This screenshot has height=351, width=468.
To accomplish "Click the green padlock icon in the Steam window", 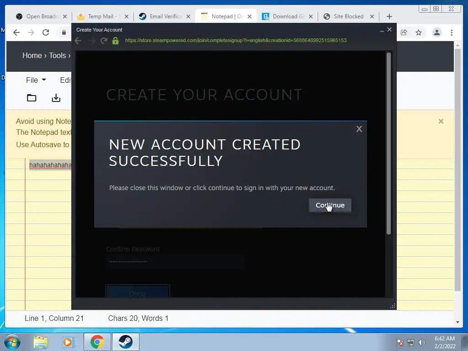I will coord(116,41).
